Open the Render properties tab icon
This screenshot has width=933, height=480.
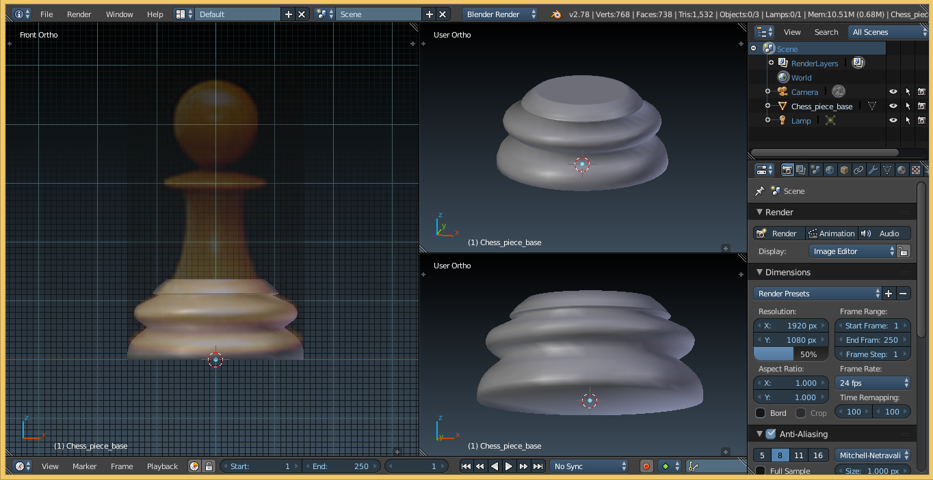(x=788, y=170)
